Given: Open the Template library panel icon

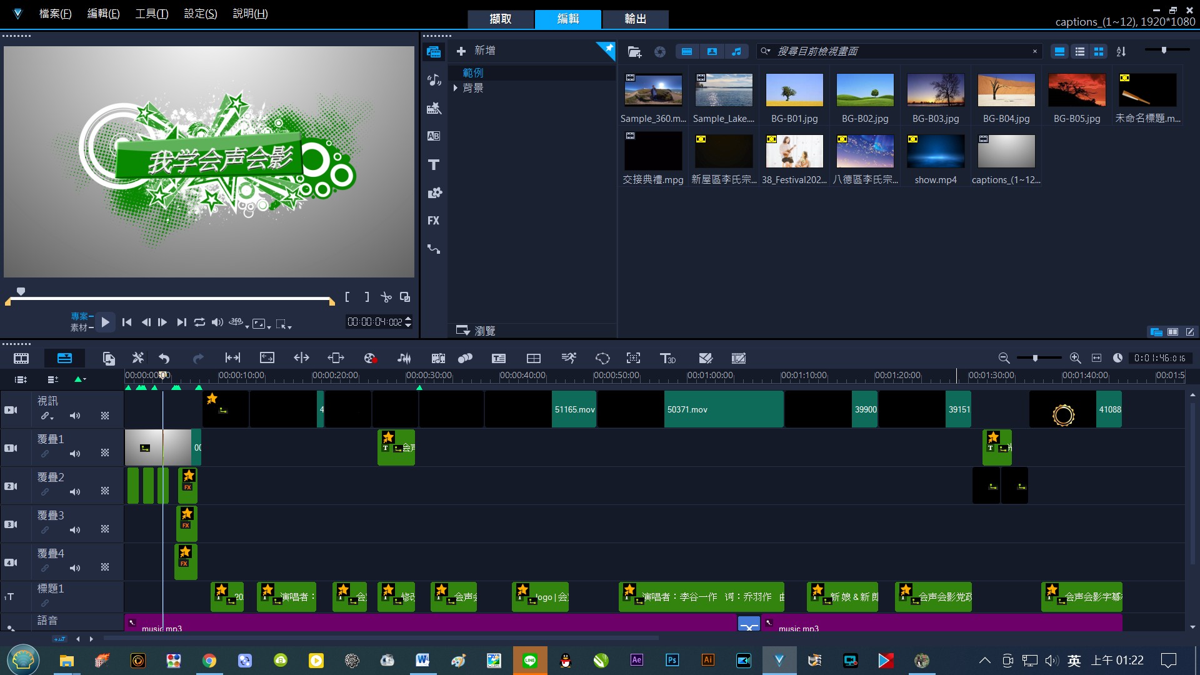Looking at the screenshot, I should click(x=434, y=108).
